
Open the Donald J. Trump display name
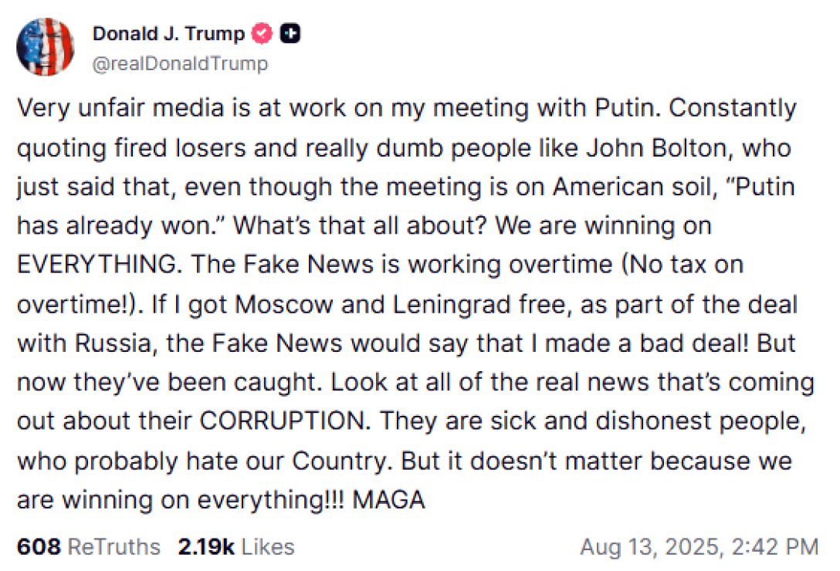168,33
